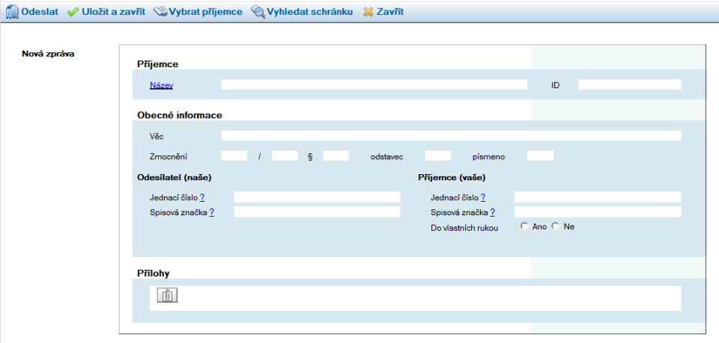Click the paragraph § input box
Viewport: 719px width, 343px height.
point(336,155)
